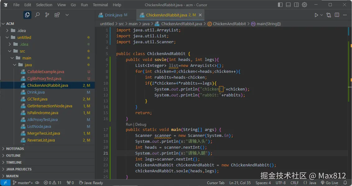Viewport: 352px width, 186px height.
Task: Toggle the secondary sidebar layout button
Action: point(297,5)
